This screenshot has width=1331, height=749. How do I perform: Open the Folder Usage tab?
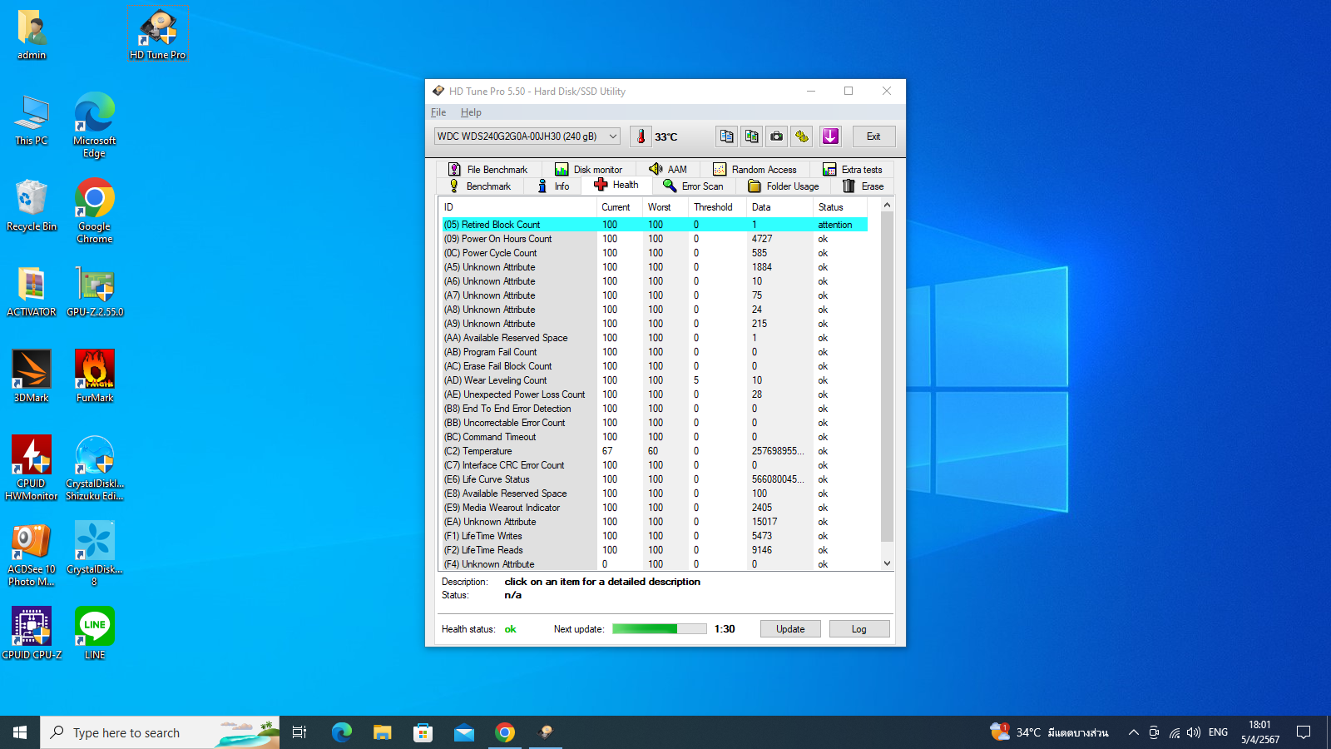click(x=784, y=186)
